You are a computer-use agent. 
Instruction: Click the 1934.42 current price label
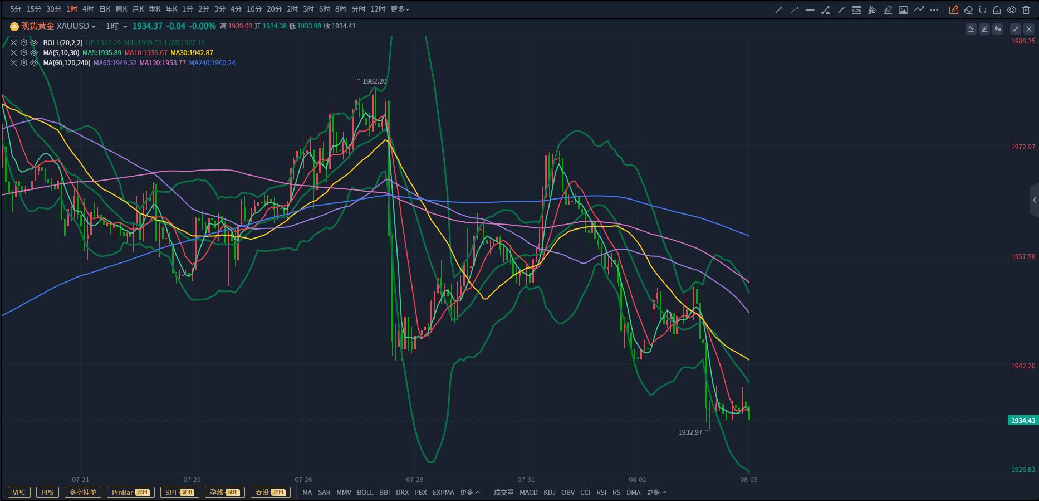tap(1023, 420)
